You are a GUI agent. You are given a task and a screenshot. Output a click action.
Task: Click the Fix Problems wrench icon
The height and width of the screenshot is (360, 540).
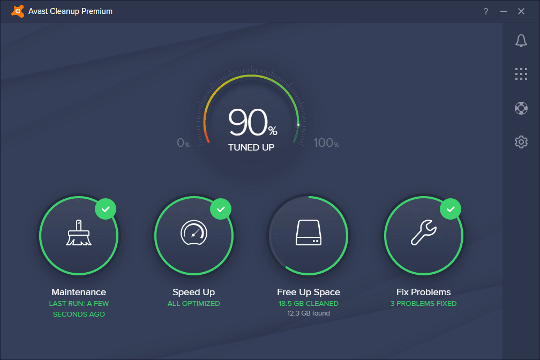tap(423, 234)
